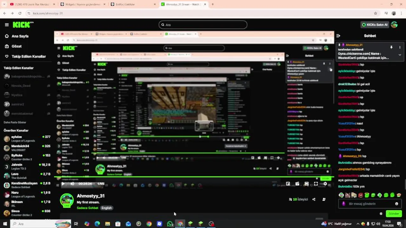The width and height of the screenshot is (406, 228).
Task: Click the report user icon
Action: 324,199
